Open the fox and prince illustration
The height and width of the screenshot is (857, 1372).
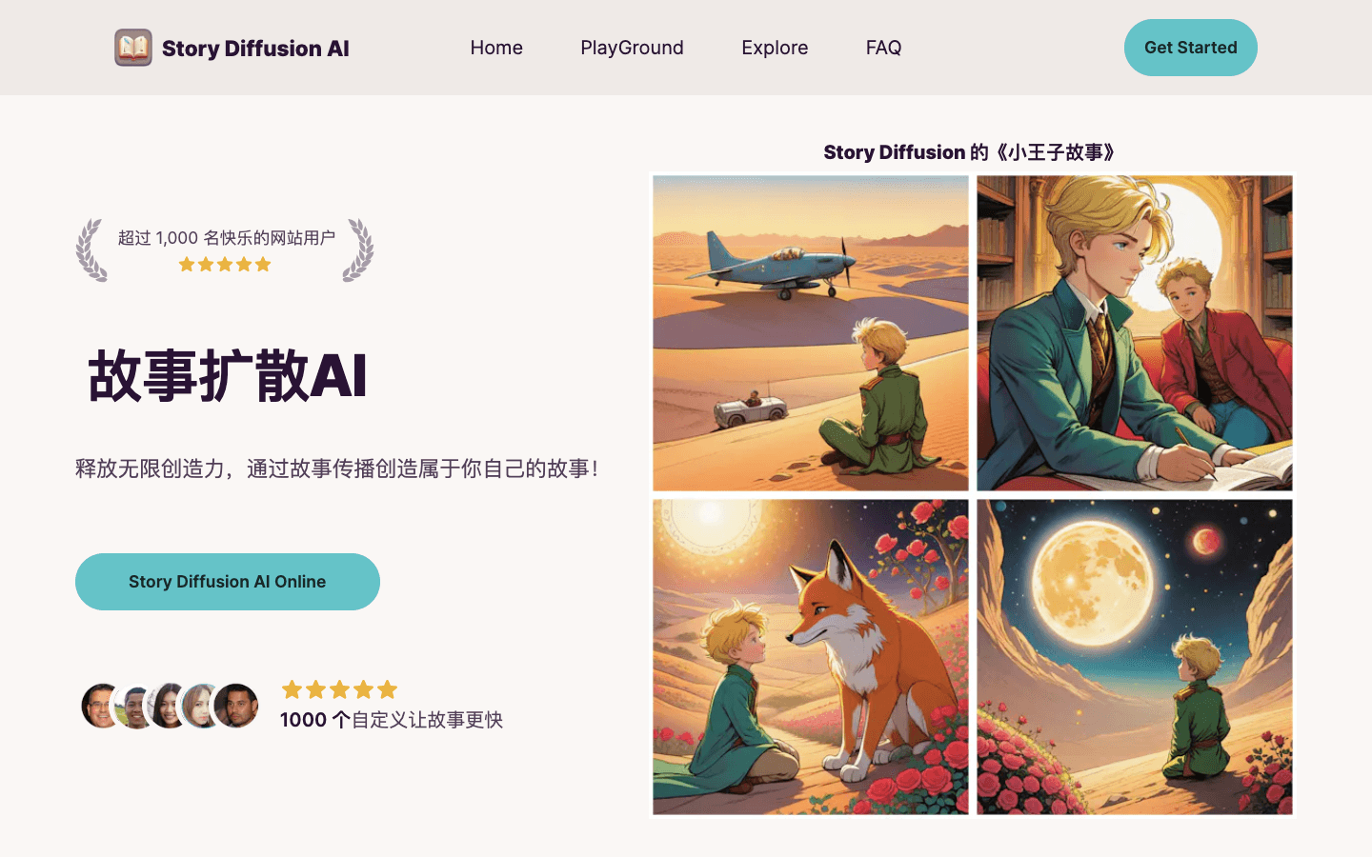pos(811,657)
